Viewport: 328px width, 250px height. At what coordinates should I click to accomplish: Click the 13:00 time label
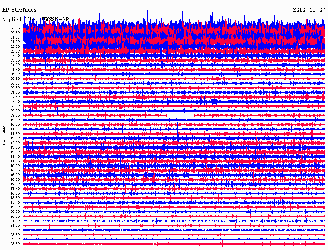point(15,148)
